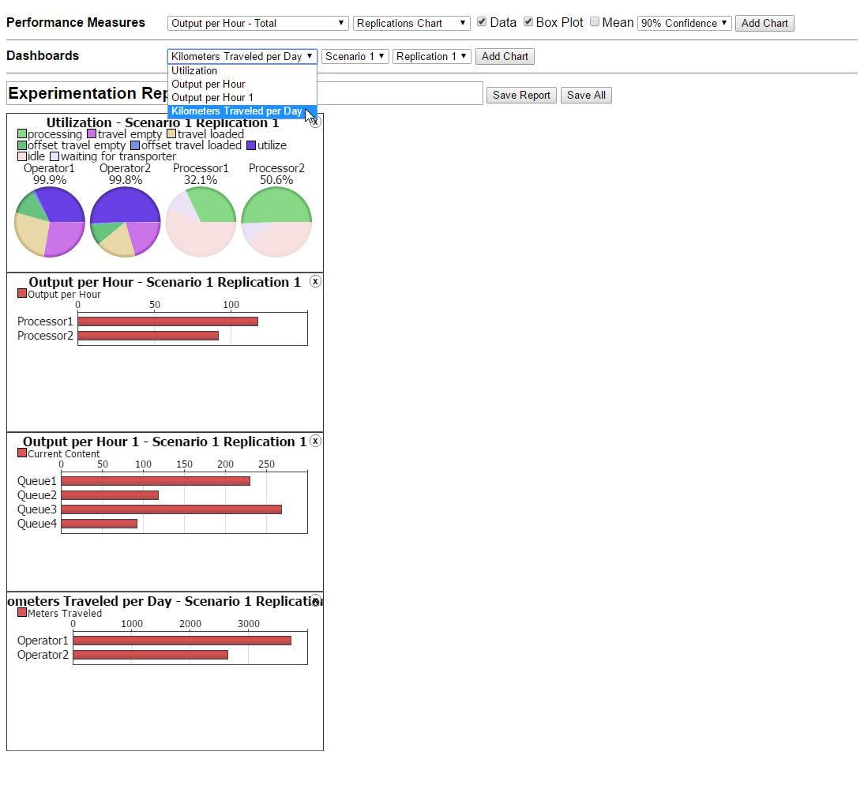Click the Processor2 utilization pie chart

tap(276, 222)
